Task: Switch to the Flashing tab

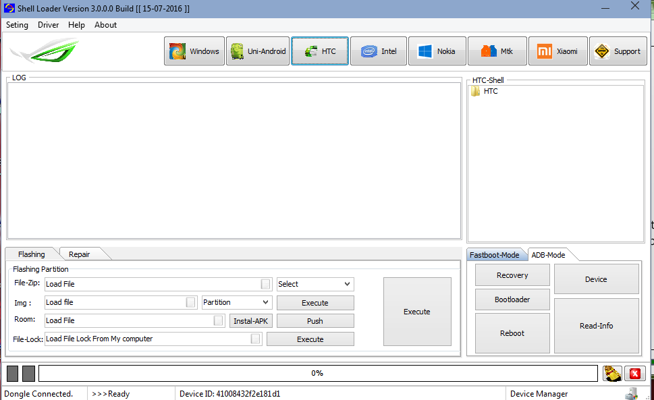Action: (x=32, y=254)
